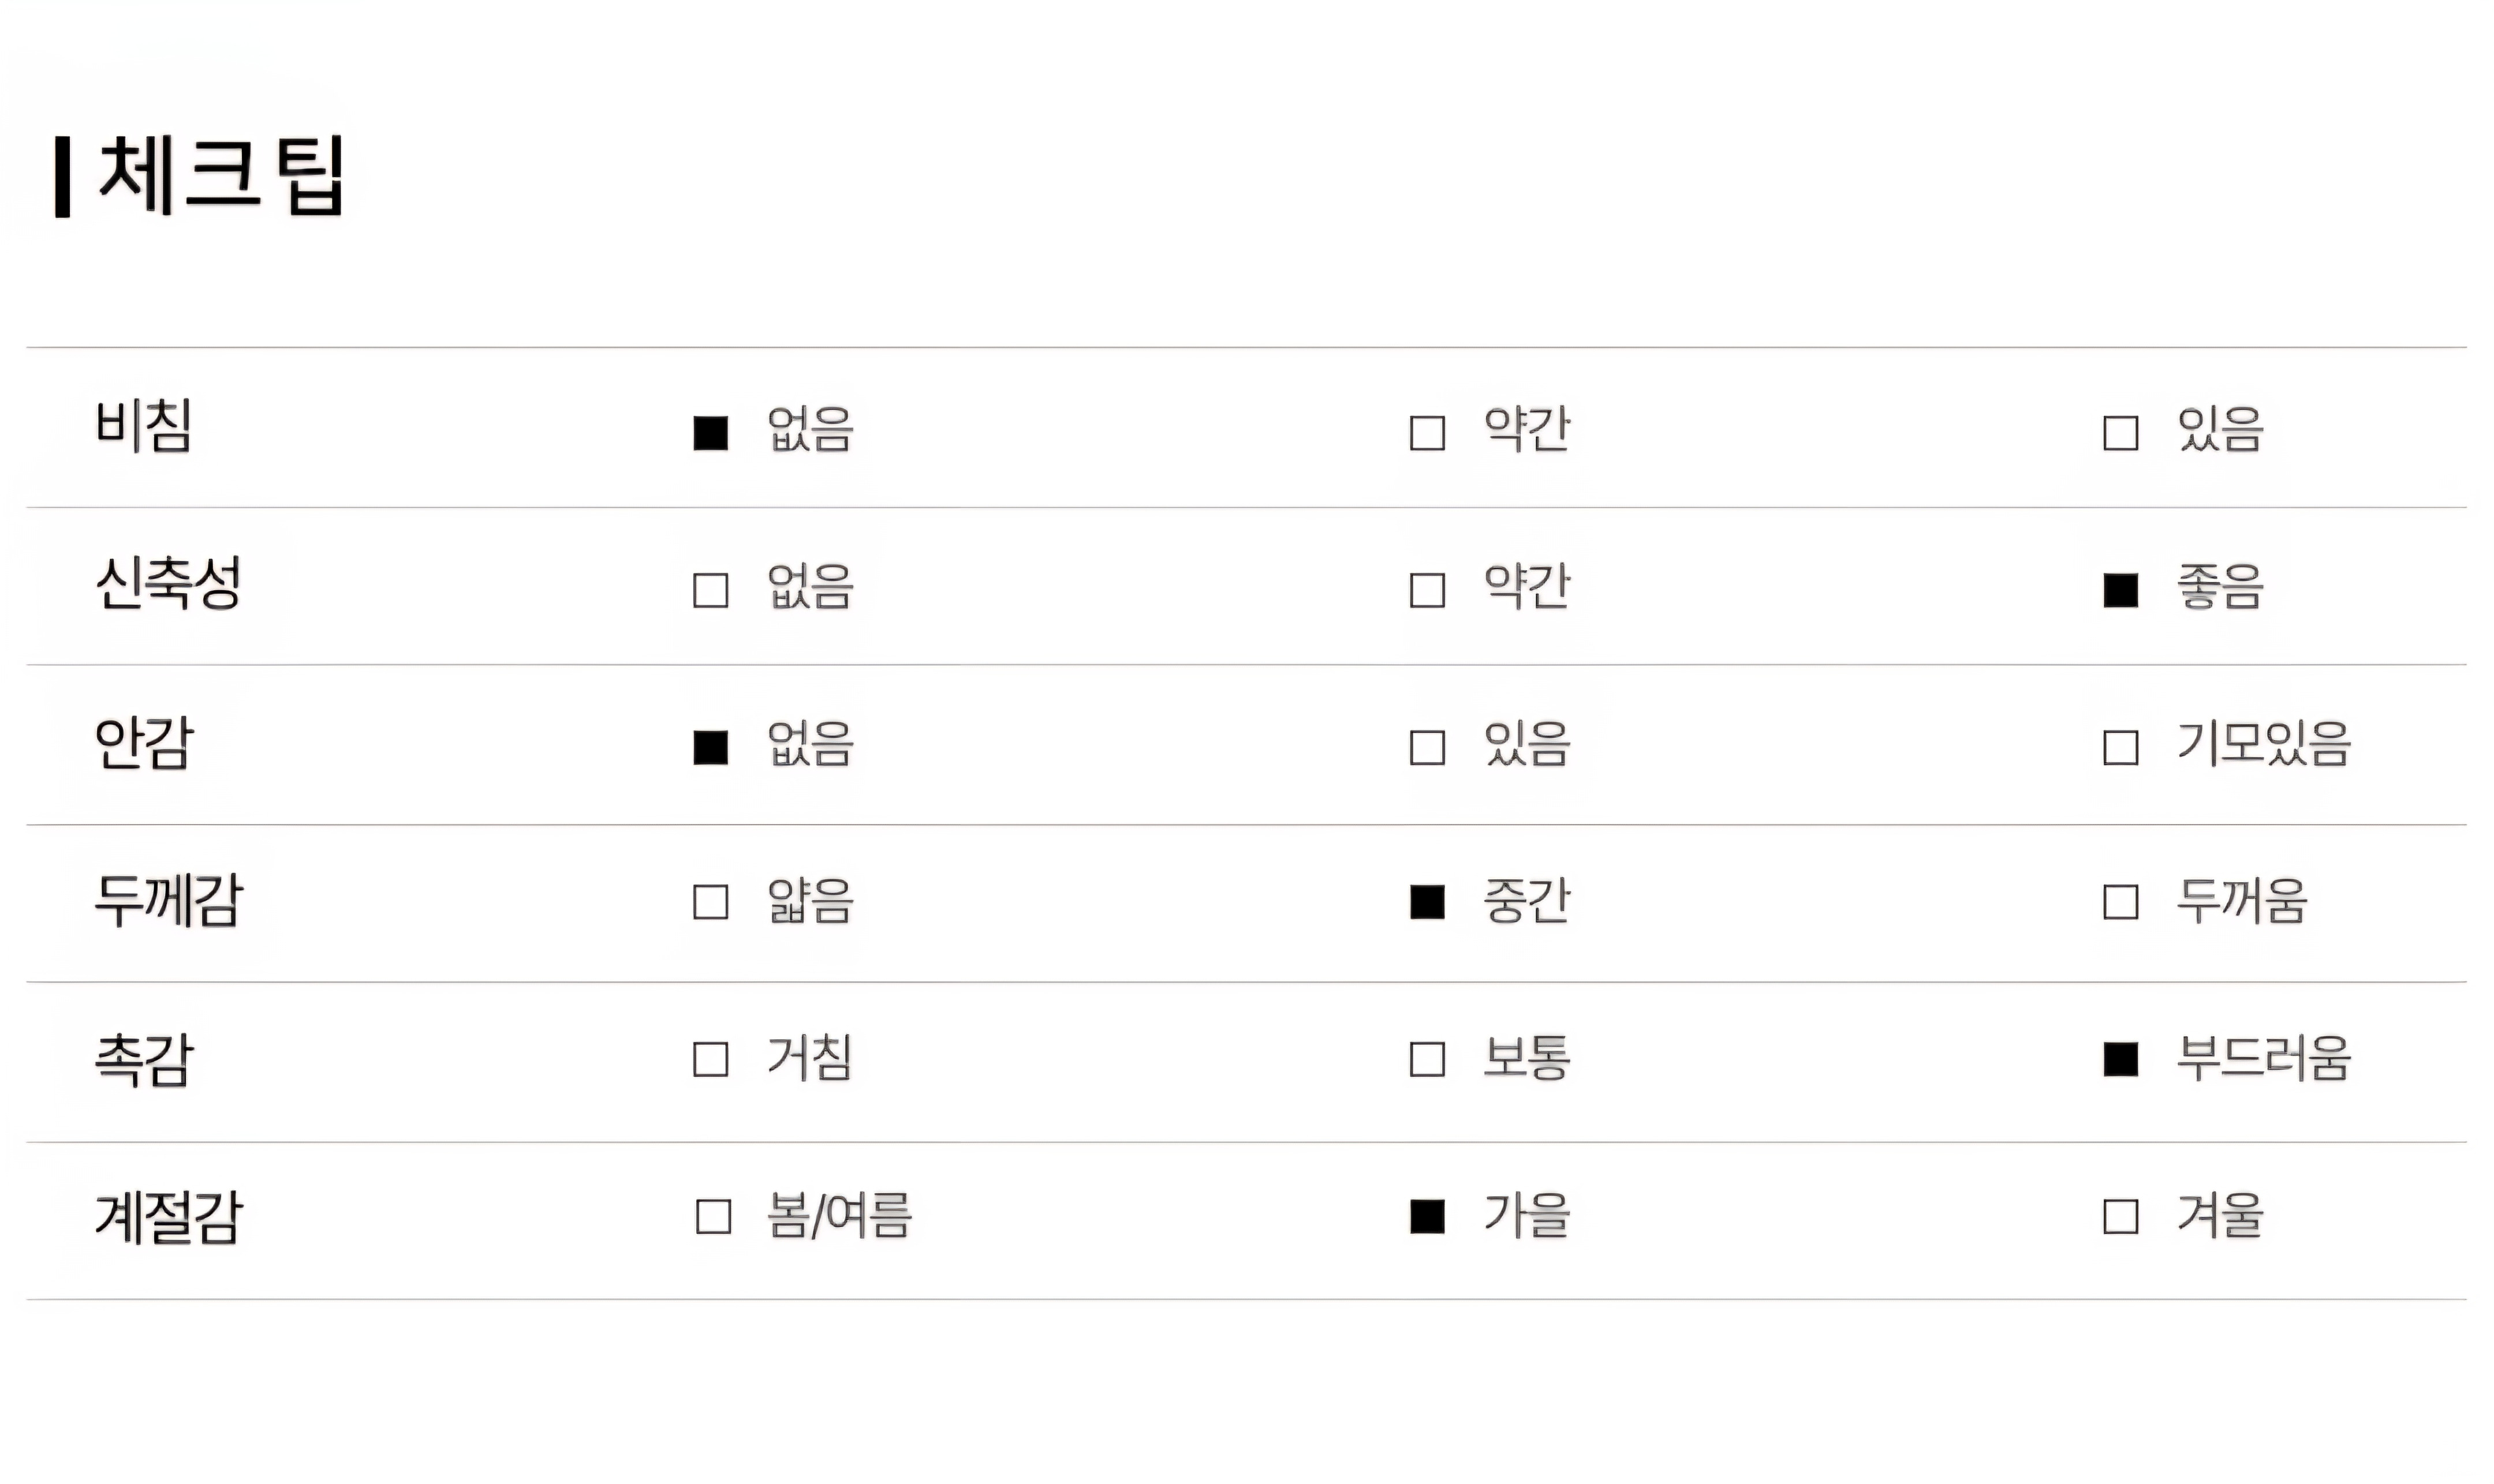Check the 겨울 season checkbox
This screenshot has width=2494, height=1484.
point(2120,1216)
